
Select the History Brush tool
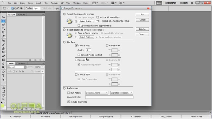pos(3,52)
